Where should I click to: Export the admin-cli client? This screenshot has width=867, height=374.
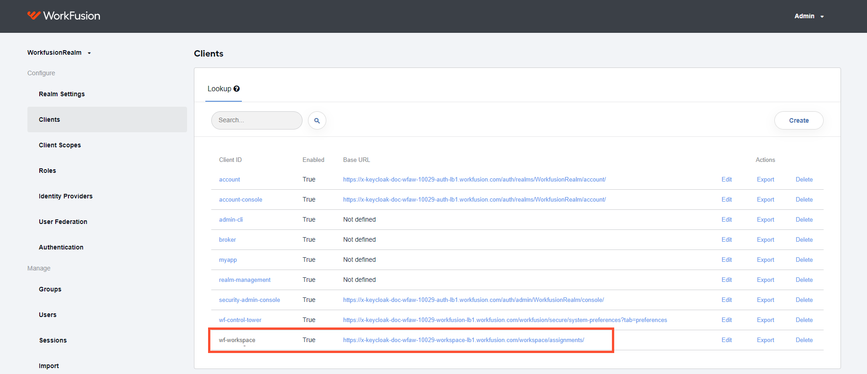pyautogui.click(x=765, y=220)
